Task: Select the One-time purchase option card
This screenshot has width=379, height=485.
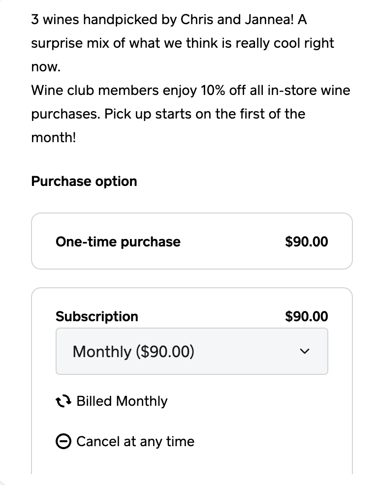Action: [192, 241]
